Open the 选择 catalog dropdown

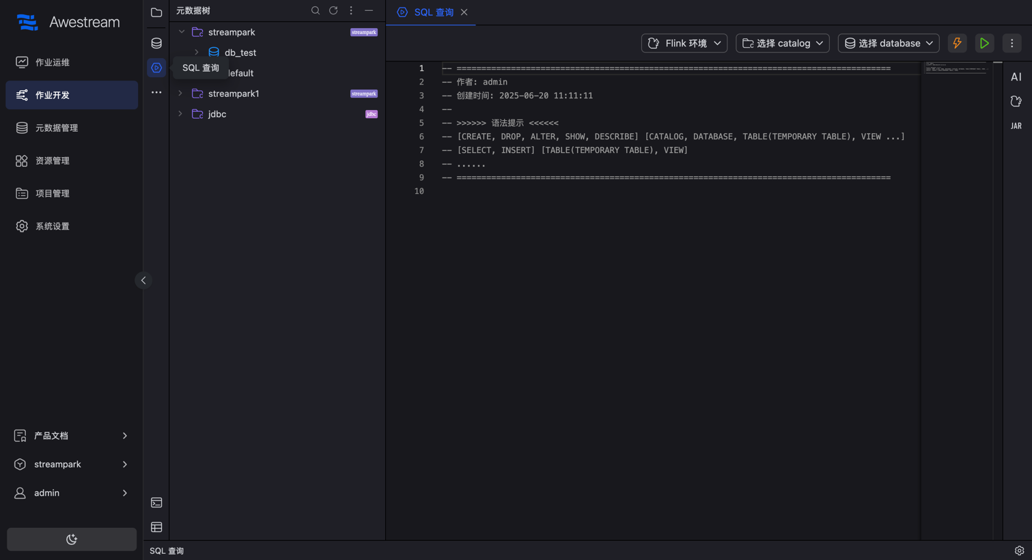pos(782,43)
